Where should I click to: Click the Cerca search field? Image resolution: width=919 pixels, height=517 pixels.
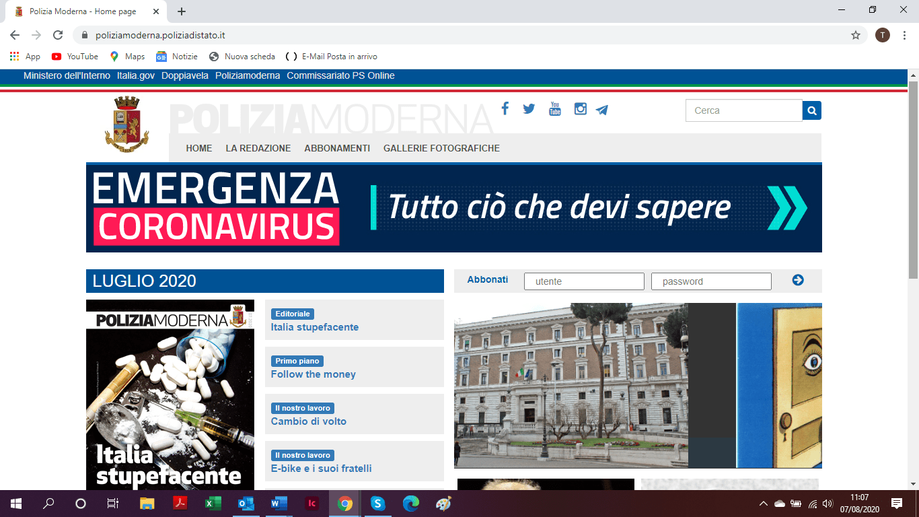point(744,110)
